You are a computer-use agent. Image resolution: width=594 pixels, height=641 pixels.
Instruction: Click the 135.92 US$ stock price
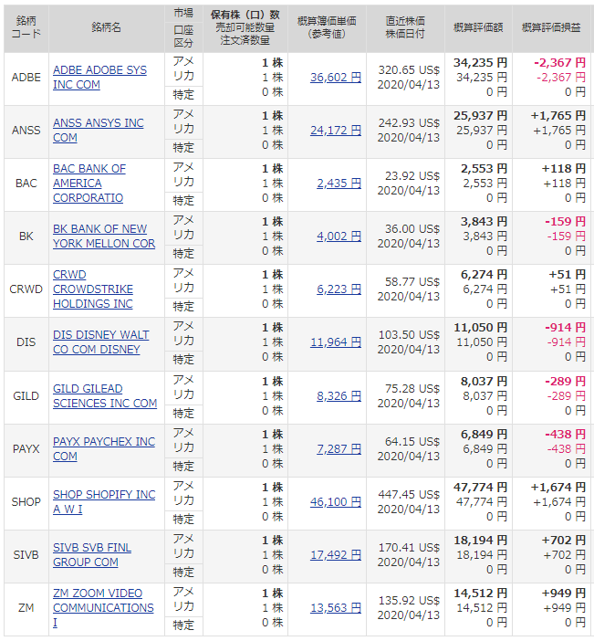tap(409, 601)
